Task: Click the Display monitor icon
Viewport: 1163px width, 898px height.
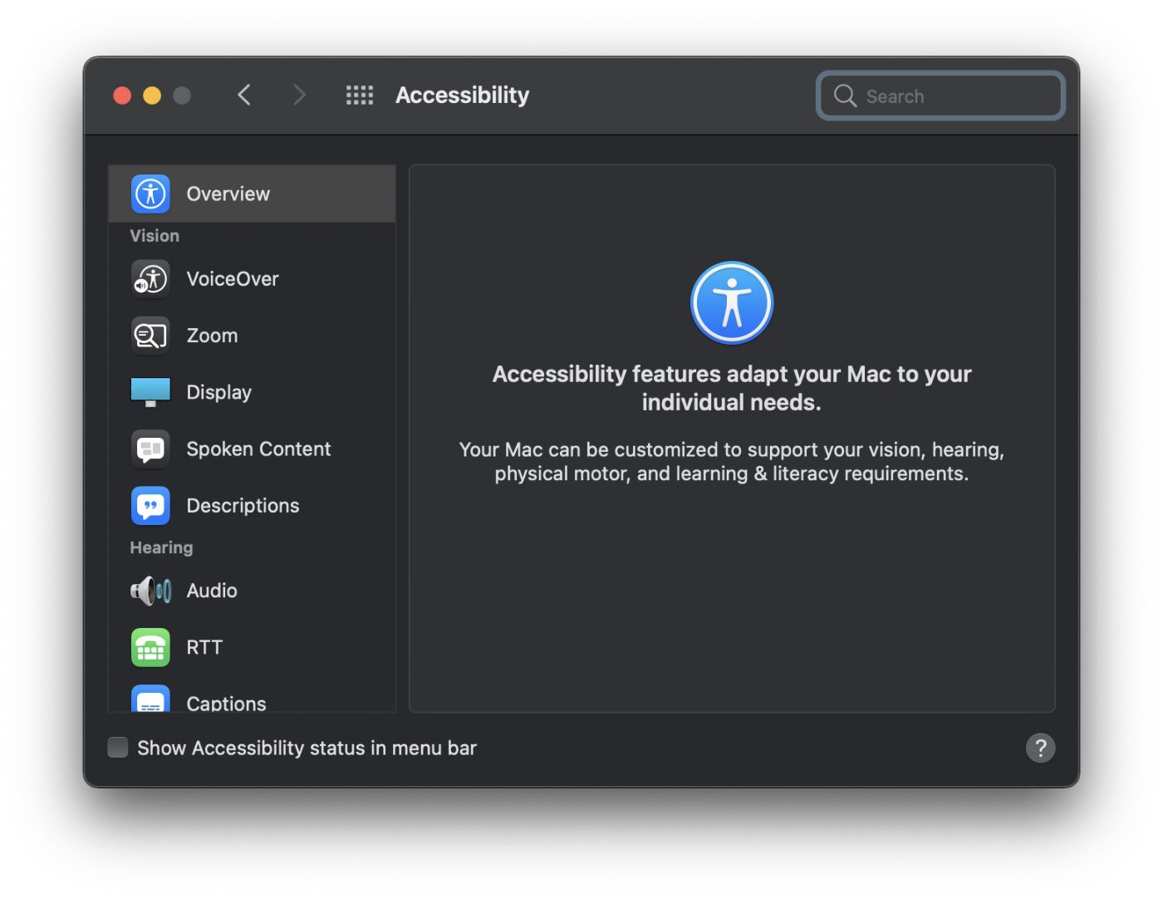Action: (150, 392)
